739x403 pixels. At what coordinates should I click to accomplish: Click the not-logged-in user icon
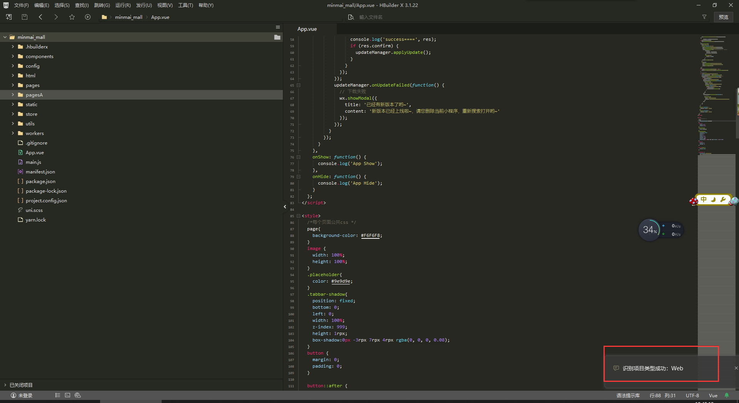(x=13, y=395)
